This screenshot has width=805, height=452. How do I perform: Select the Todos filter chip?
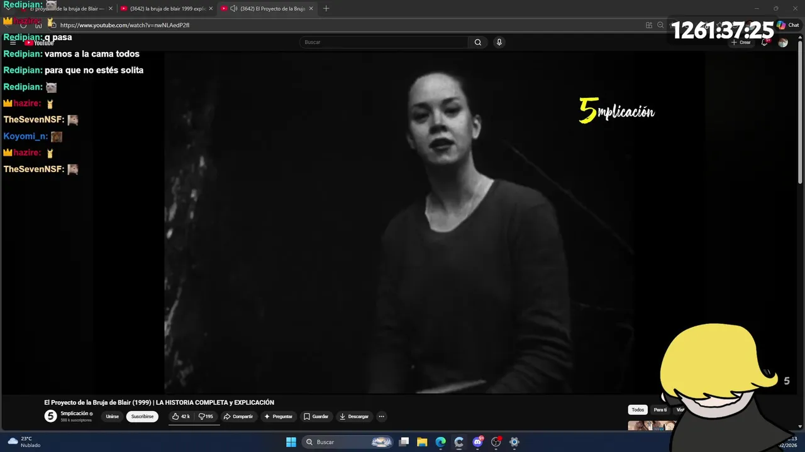pyautogui.click(x=638, y=410)
